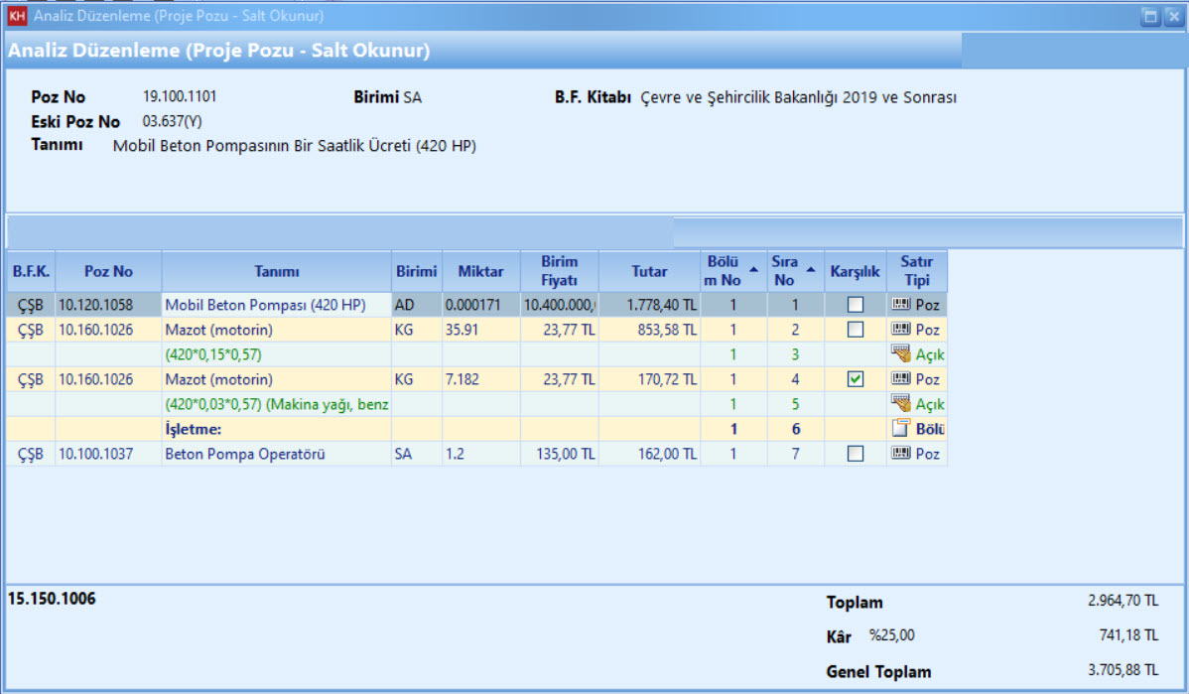Click Poz icon in Beton Pompa Operatörü row
1189x694 pixels.
[x=901, y=454]
